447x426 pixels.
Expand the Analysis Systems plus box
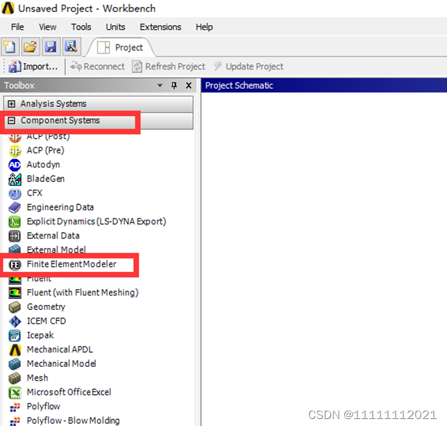click(11, 104)
